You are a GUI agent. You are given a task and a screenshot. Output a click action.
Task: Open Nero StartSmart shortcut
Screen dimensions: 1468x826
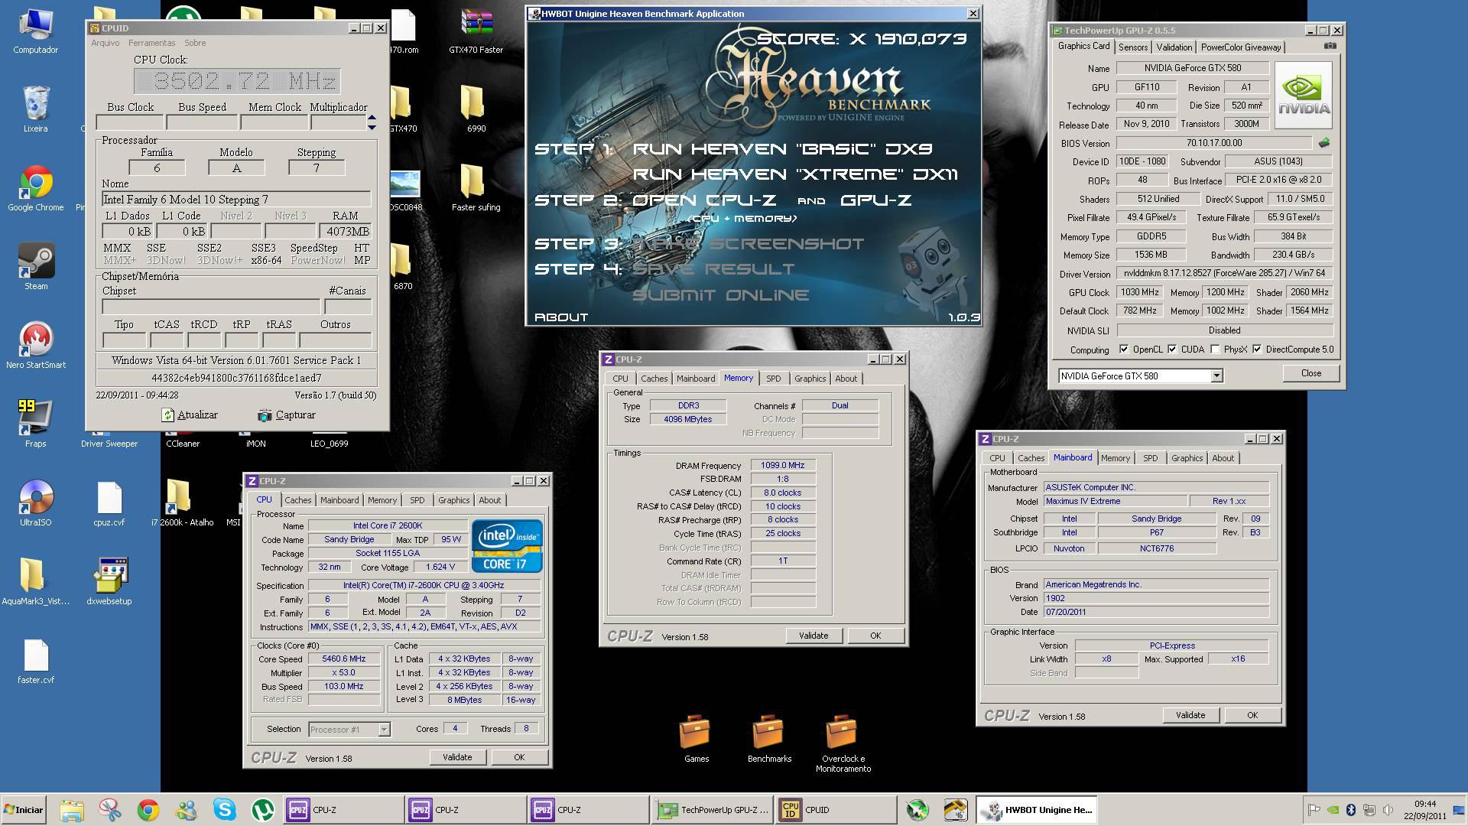[x=35, y=346]
